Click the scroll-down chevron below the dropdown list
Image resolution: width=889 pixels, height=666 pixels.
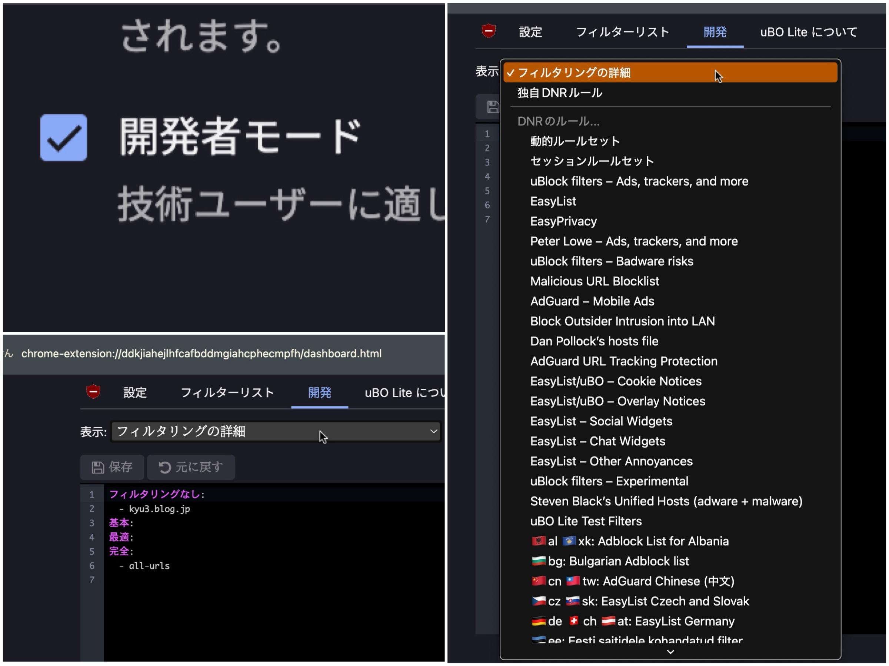(670, 652)
